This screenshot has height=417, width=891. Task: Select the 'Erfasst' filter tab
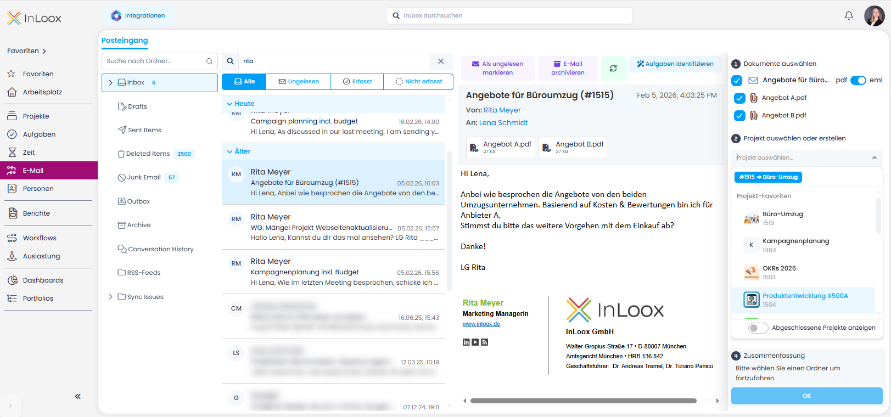(357, 82)
